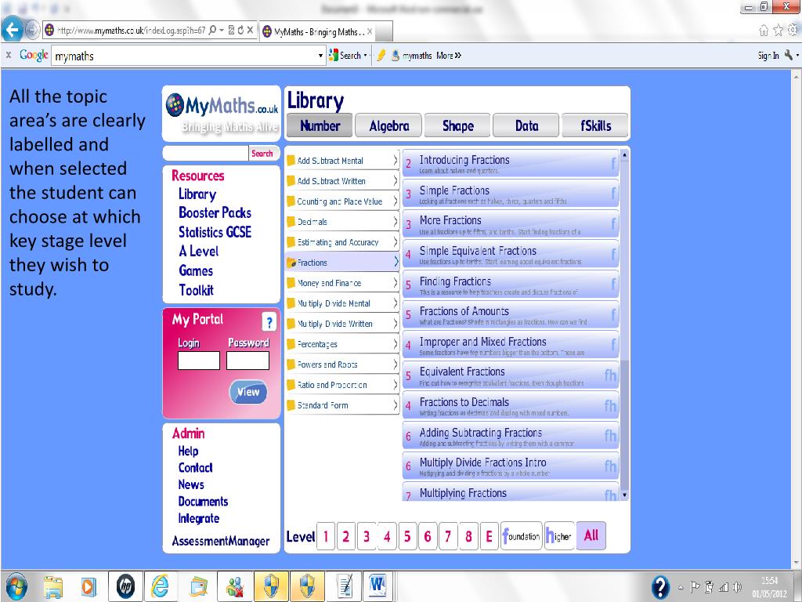Viewport: 802px width, 602px height.
Task: Click the stop loading X in address bar
Action: [x=250, y=31]
